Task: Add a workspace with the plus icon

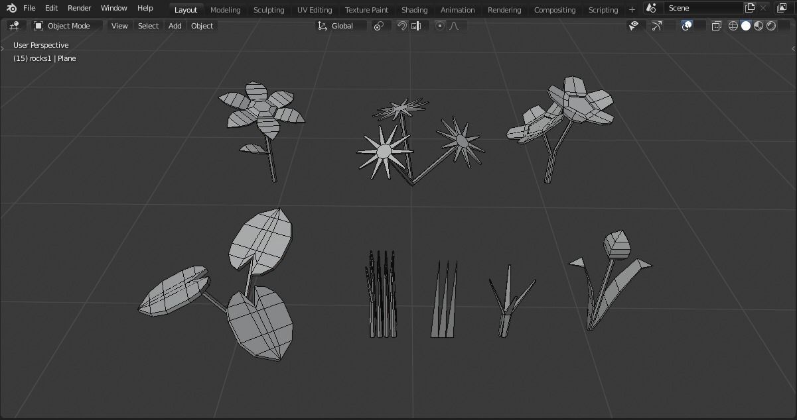Action: tap(632, 9)
